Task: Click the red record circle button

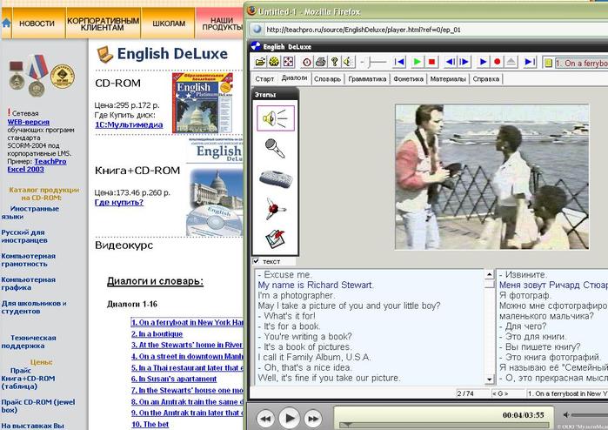Action: coord(498,62)
